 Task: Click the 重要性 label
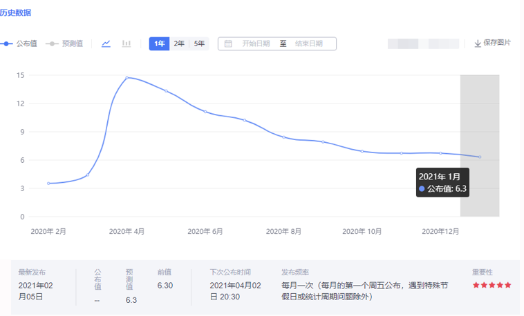(x=483, y=273)
